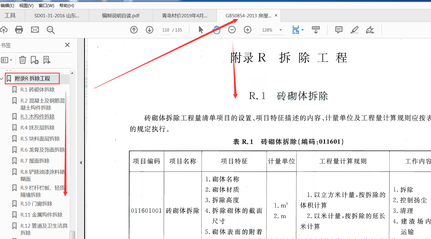The height and width of the screenshot is (239, 431).
Task: Select the GB50854-2013 房屋 tab
Action: pyautogui.click(x=248, y=16)
